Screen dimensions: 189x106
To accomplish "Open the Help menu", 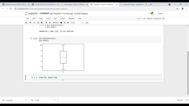I will coord(80,19).
